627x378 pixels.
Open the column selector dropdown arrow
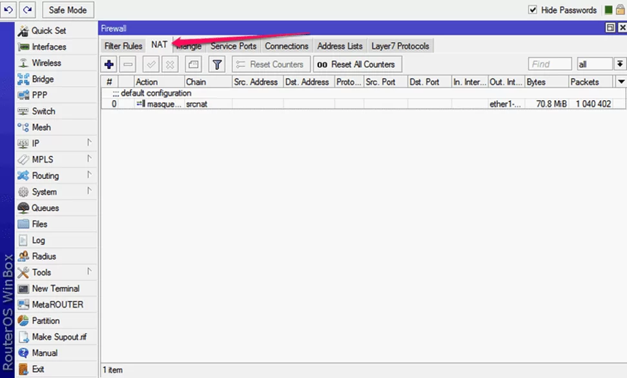point(621,81)
